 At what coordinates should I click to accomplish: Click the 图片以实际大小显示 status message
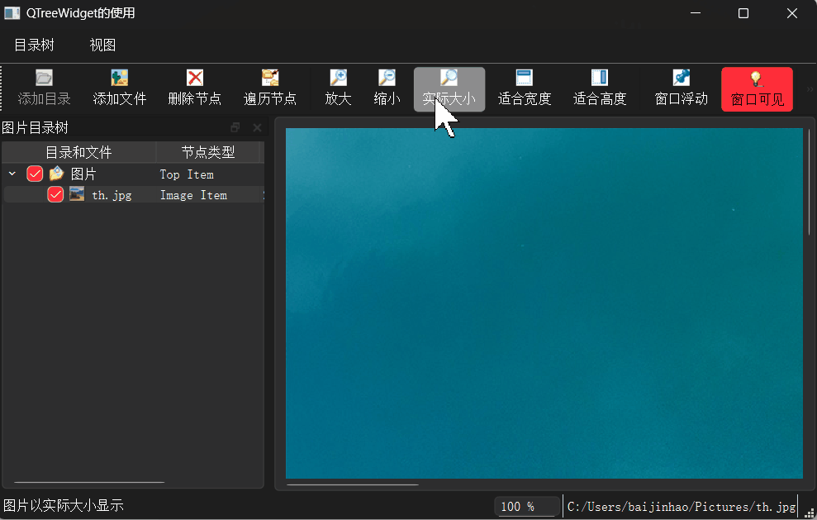[64, 505]
